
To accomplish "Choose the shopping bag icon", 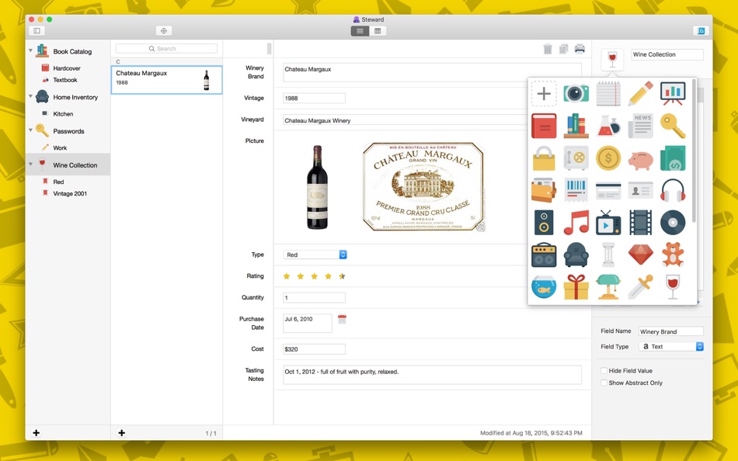I will click(544, 158).
